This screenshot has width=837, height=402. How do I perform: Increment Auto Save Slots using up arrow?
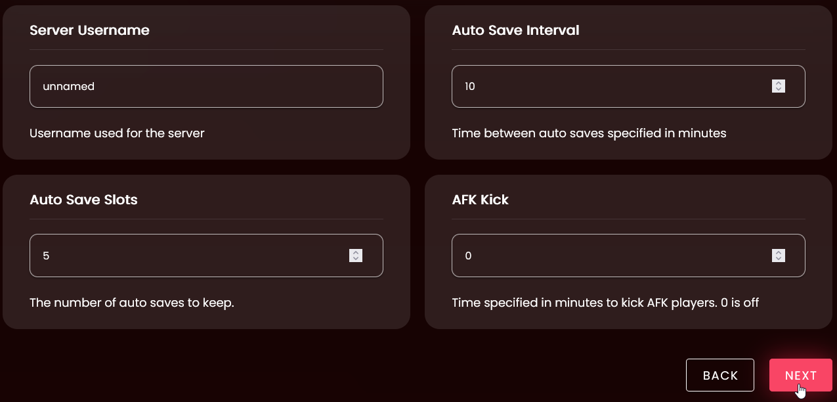[x=356, y=252]
